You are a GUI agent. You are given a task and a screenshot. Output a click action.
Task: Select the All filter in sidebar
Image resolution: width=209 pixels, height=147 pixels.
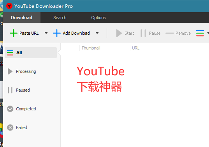click(x=31, y=53)
